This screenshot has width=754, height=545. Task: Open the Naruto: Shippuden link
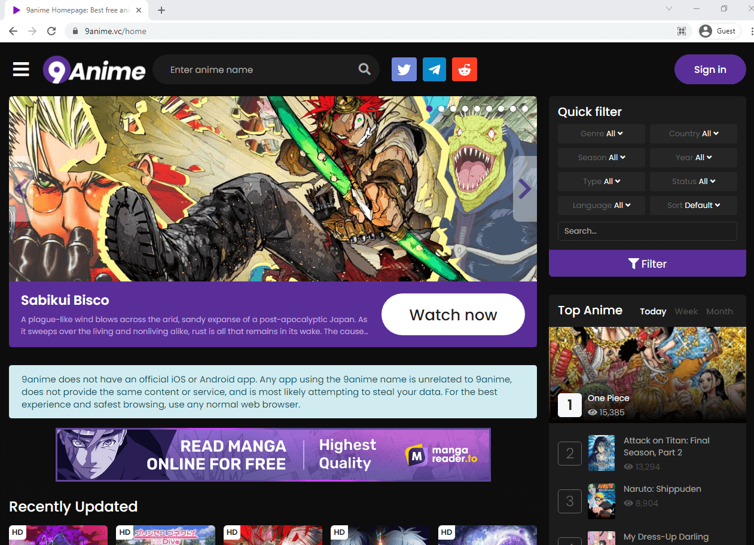tap(663, 489)
